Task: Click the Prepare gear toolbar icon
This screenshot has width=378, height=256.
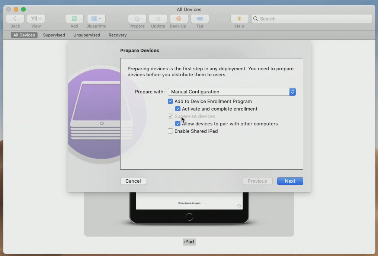Action: [137, 19]
